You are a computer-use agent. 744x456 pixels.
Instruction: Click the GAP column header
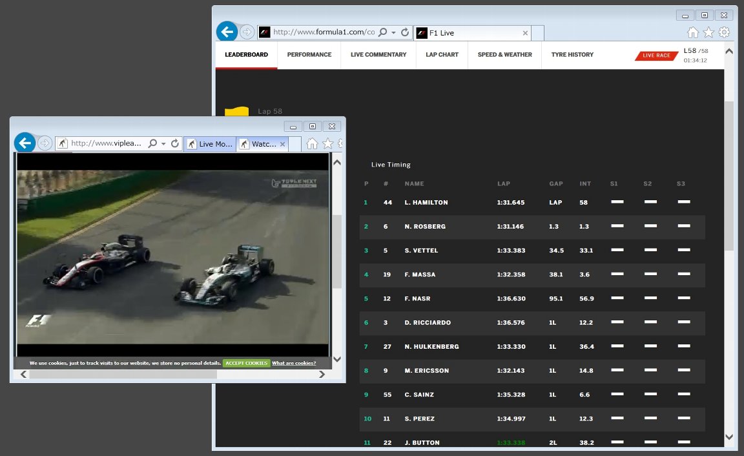click(556, 183)
